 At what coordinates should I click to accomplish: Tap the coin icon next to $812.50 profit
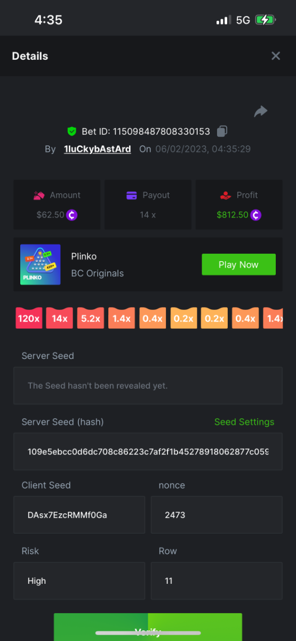point(257,215)
